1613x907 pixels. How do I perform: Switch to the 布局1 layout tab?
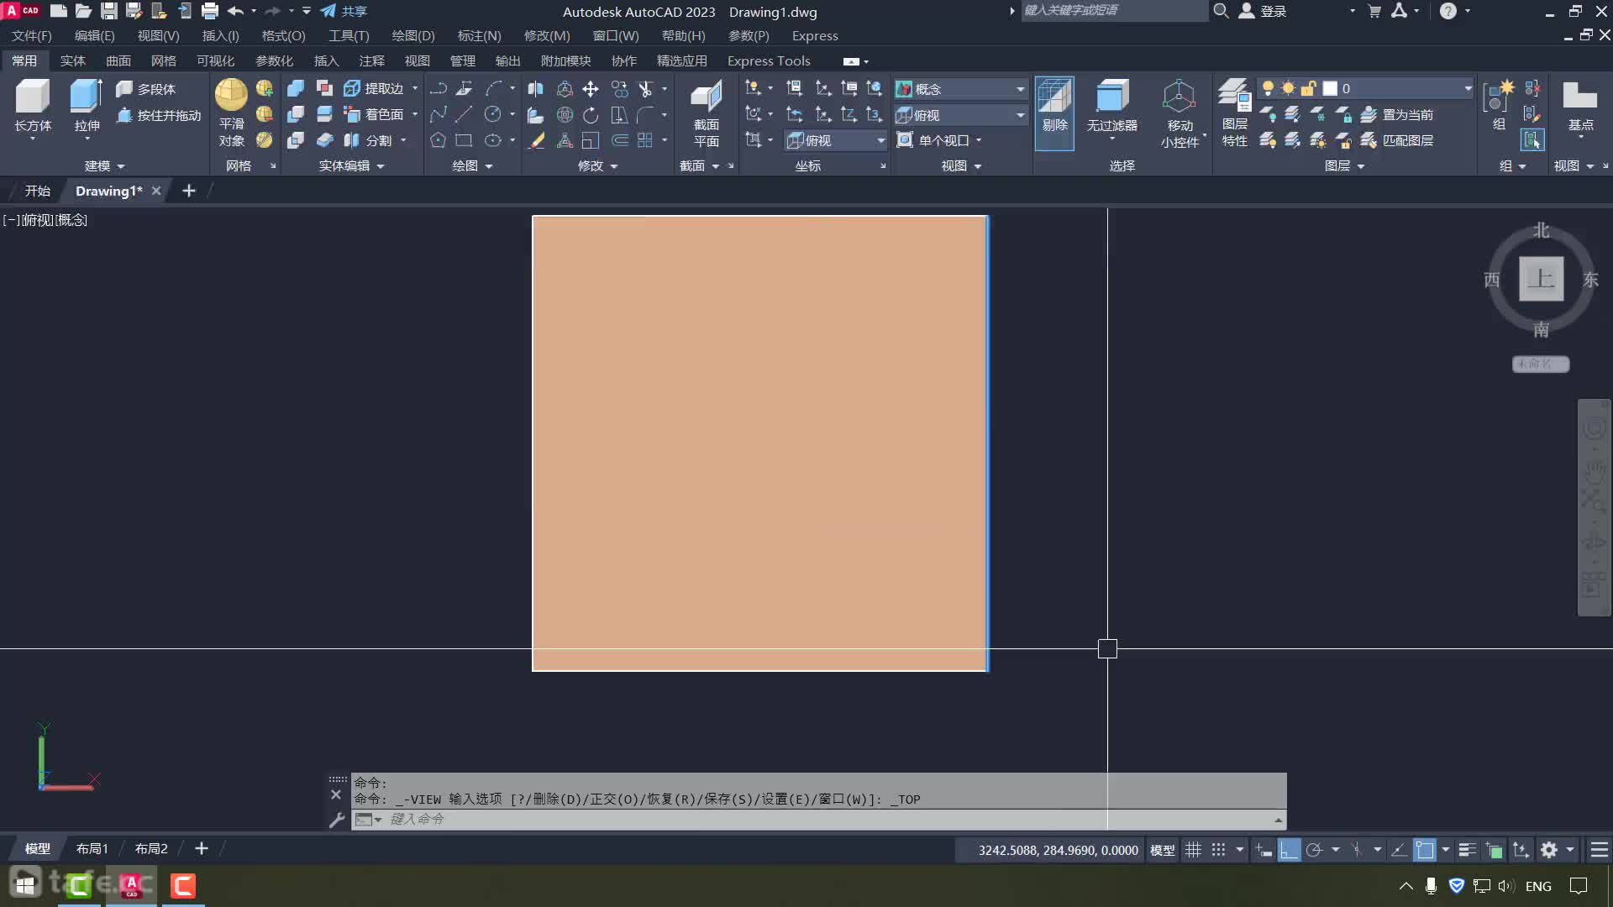click(x=92, y=848)
